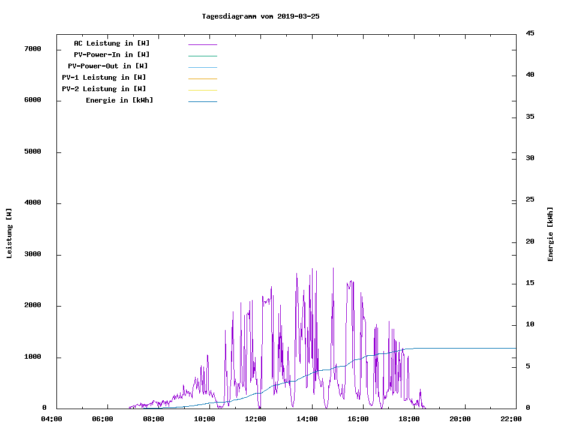Select the PV-2 Leistung legend label
Screen dimensions: 576x432
click(x=104, y=89)
